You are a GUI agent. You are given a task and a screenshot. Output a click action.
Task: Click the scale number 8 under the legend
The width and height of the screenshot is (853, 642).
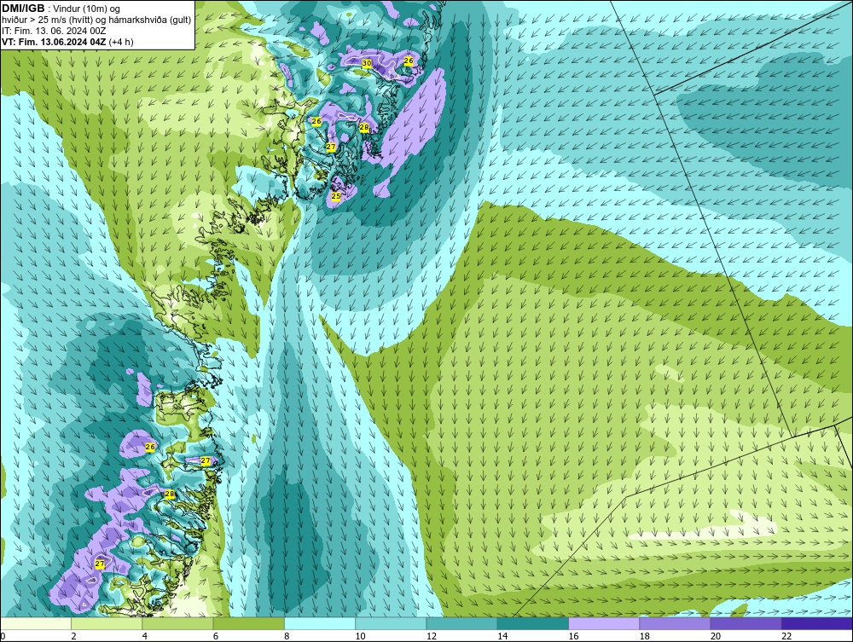(287, 636)
